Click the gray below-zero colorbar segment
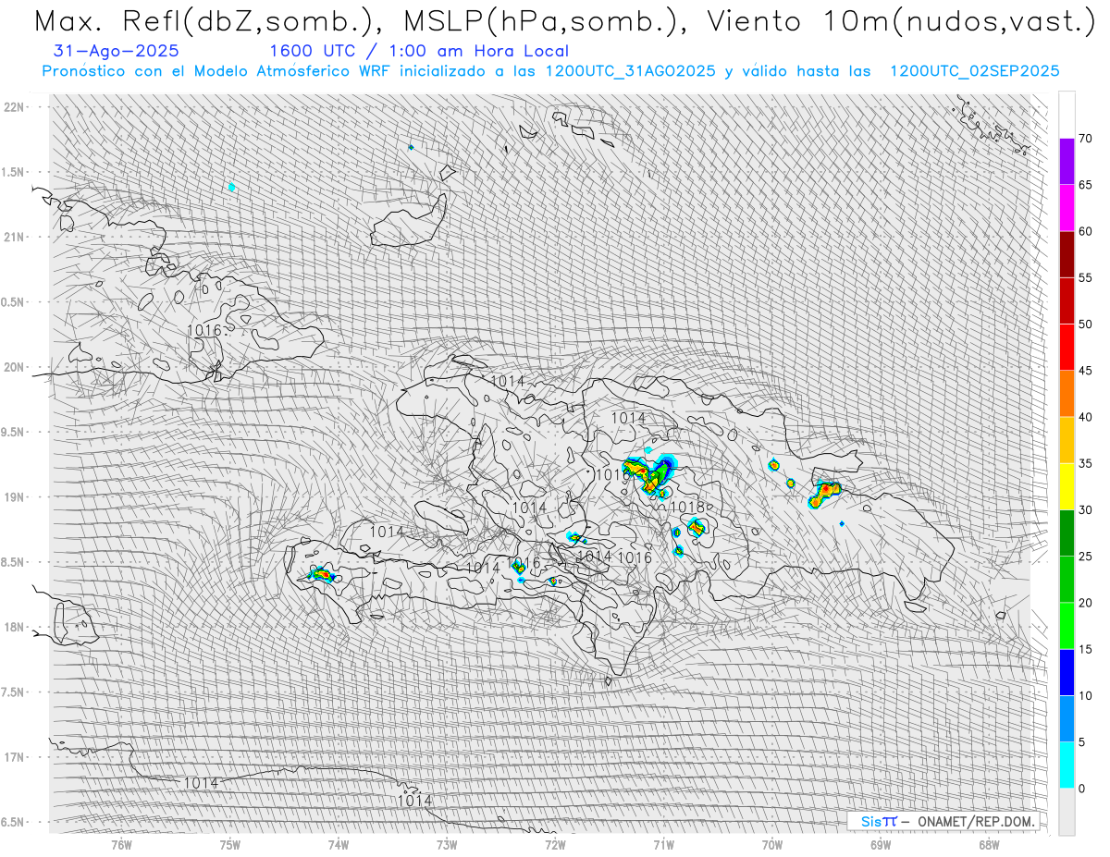 pyautogui.click(x=1067, y=812)
